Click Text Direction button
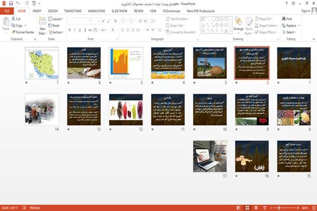This screenshot has width=317, height=211. pos(178,19)
